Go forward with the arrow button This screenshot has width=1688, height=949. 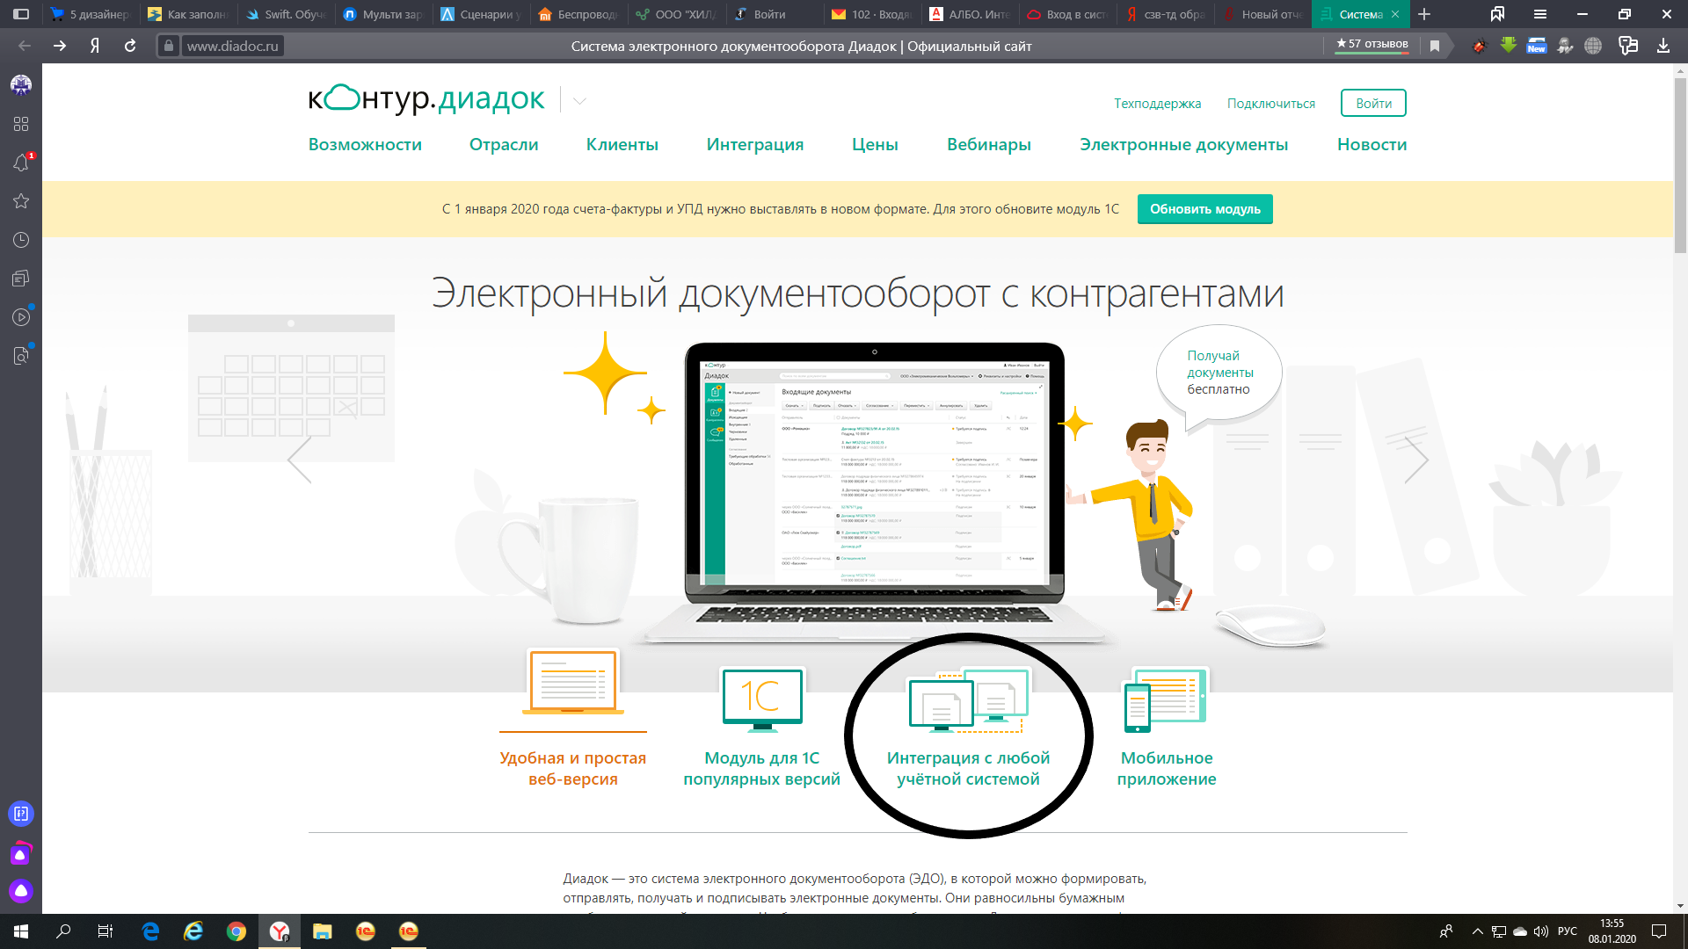click(60, 46)
